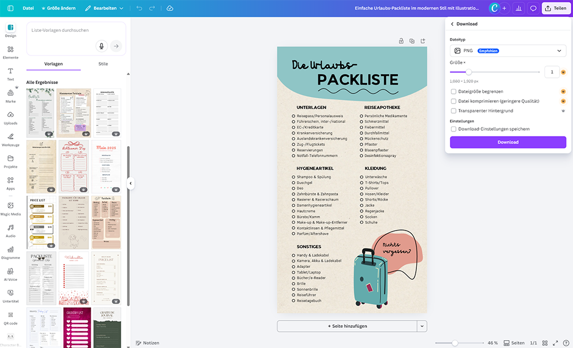Select the GRATITUDE JOURNAL template thumbnail
Screen dimensions: 573x348
(x=107, y=328)
